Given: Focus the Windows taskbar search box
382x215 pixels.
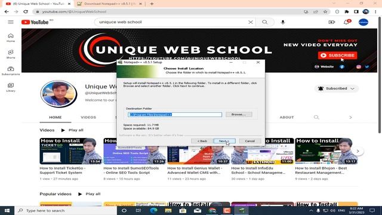Looking at the screenshot, I should pyautogui.click(x=66, y=210).
